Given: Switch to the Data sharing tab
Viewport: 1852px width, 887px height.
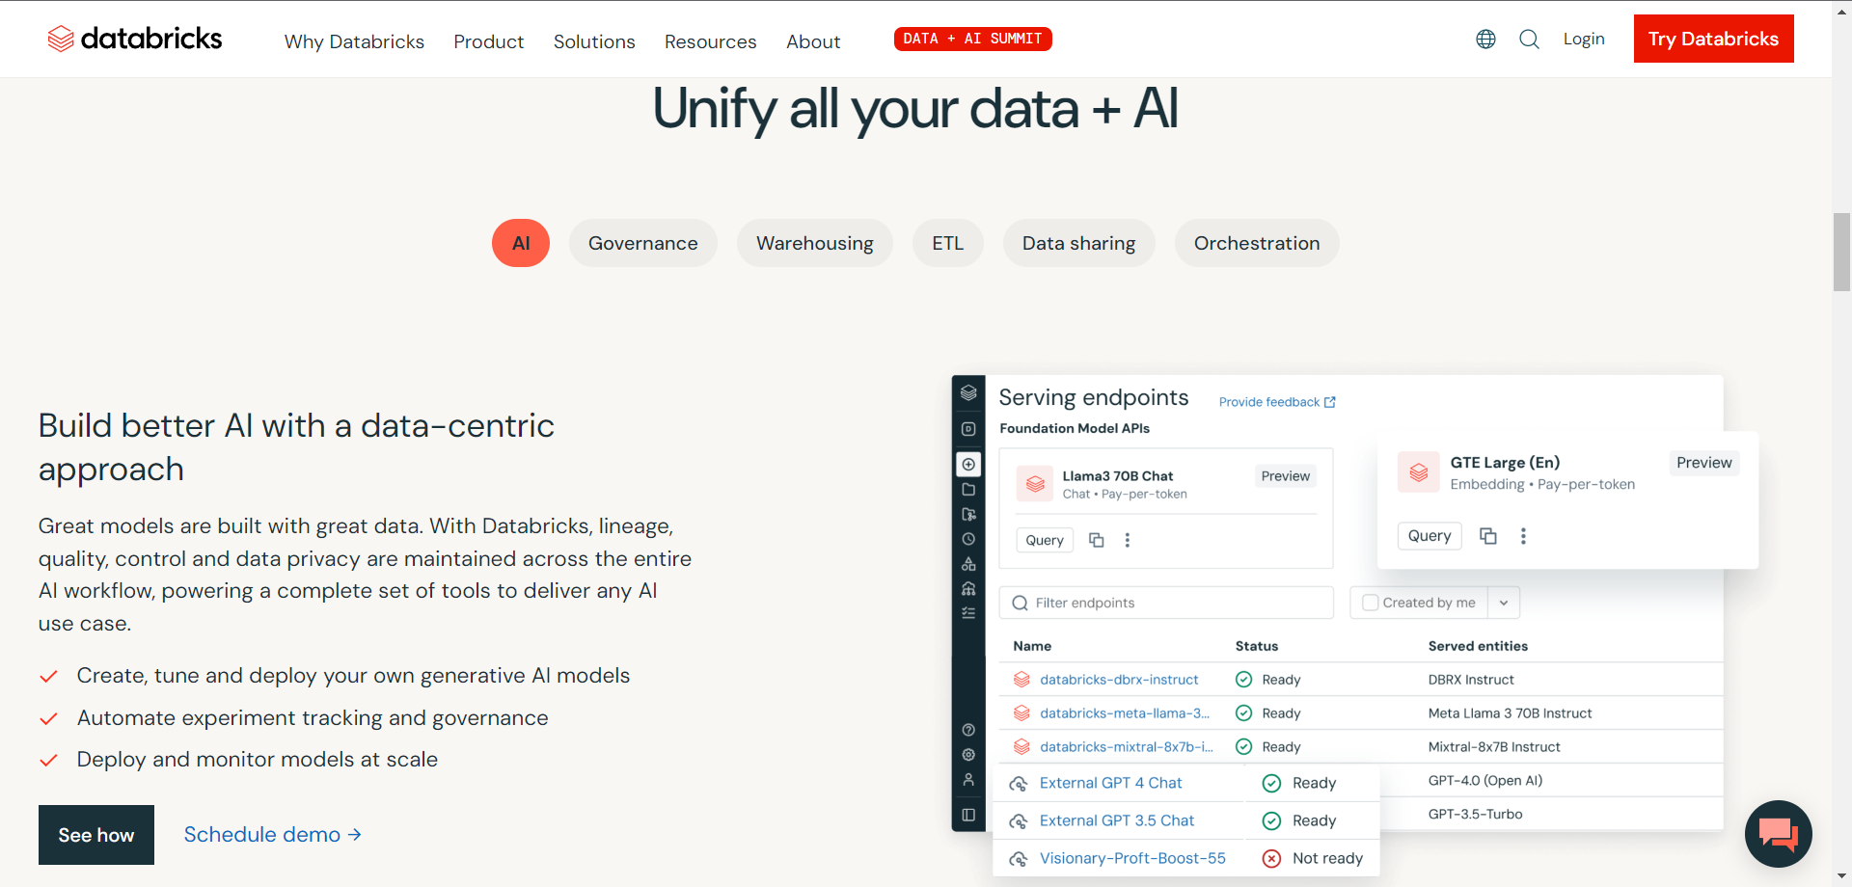Looking at the screenshot, I should point(1079,243).
